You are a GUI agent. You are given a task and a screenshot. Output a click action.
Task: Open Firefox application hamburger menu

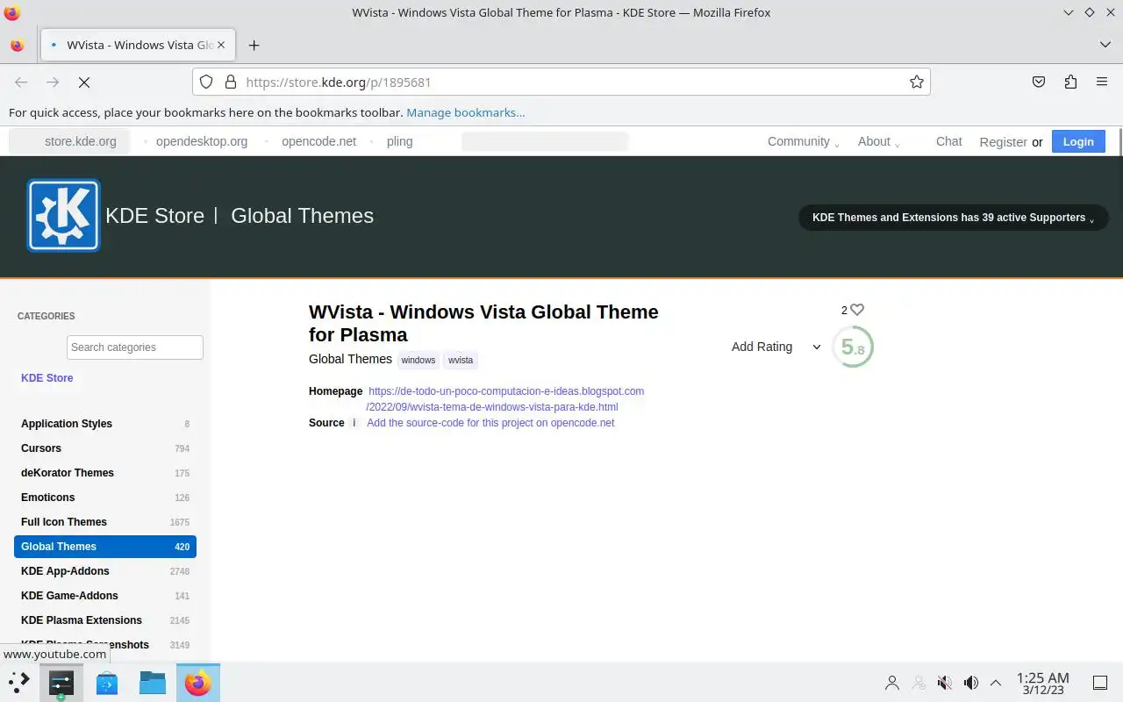pyautogui.click(x=1102, y=82)
